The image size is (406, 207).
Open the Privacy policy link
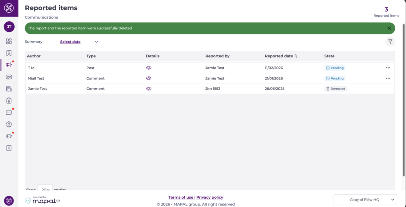pos(210,198)
